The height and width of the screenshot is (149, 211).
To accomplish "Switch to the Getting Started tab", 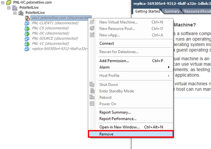I will (x=147, y=11).
